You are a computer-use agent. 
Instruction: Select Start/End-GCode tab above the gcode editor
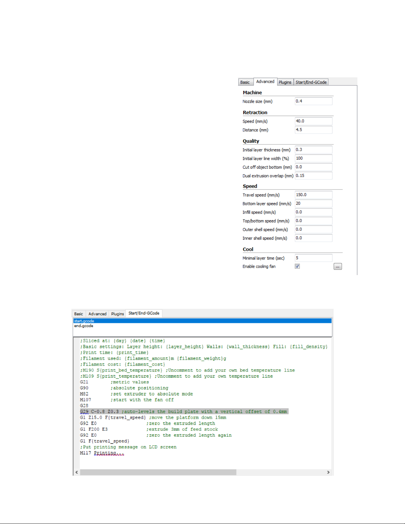tap(144, 313)
